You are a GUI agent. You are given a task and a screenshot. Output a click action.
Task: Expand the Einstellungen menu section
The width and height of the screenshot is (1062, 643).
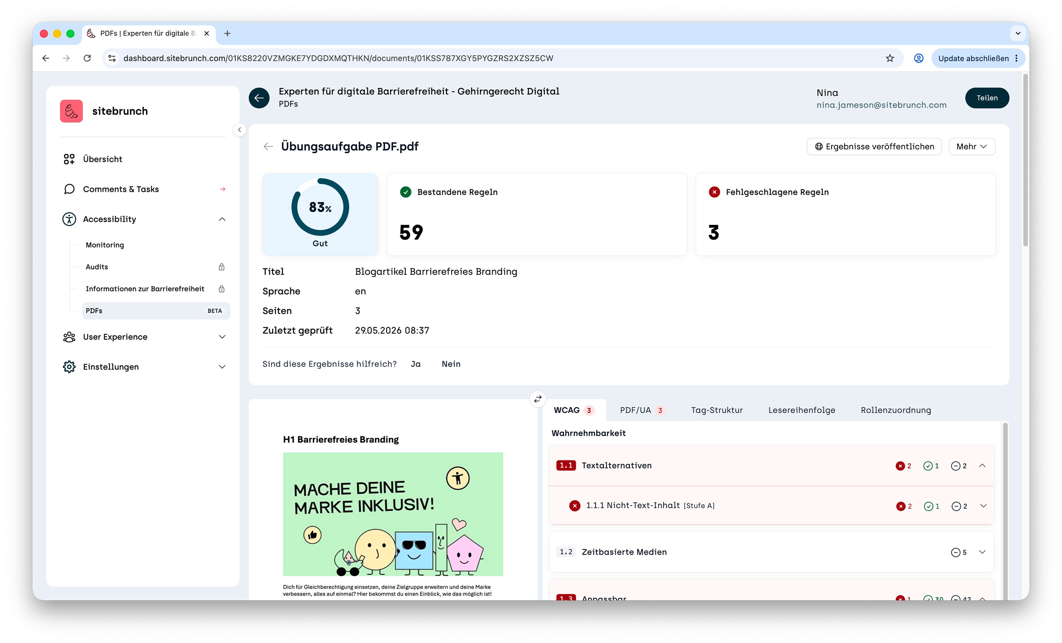(x=222, y=367)
